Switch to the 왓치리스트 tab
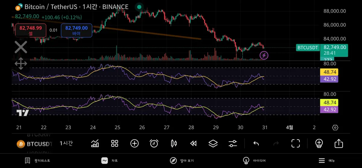This screenshot has width=362, height=168. (x=38, y=160)
